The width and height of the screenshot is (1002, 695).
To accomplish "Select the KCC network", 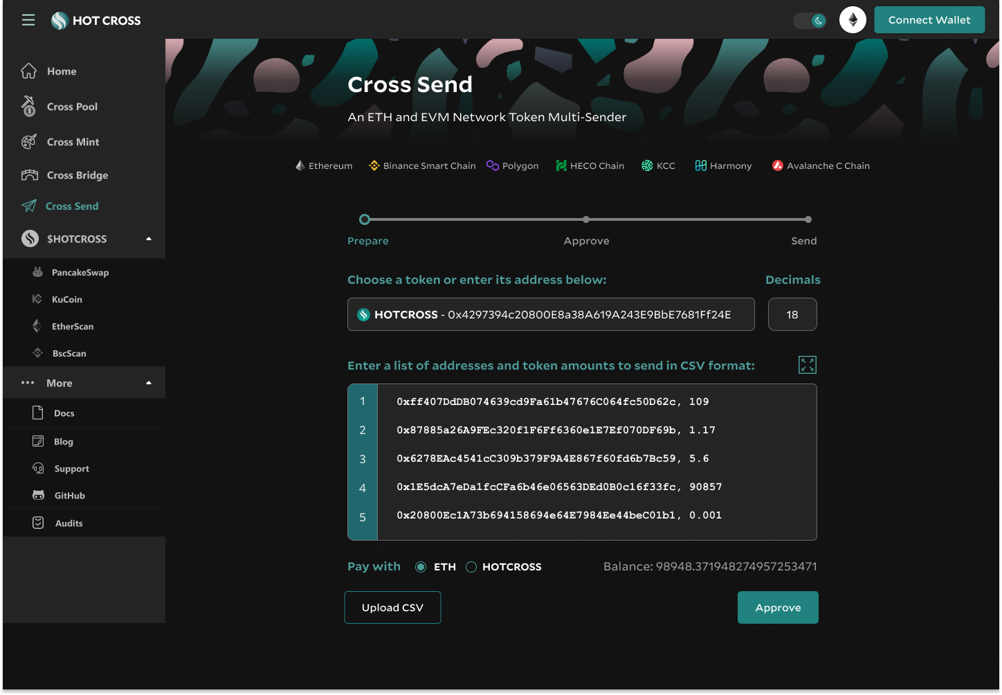I will (x=658, y=165).
